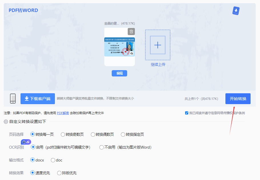Uncheck the 我已阅读并遵守 agreement checkbox
This screenshot has height=180, width=260.
[x=186, y=112]
